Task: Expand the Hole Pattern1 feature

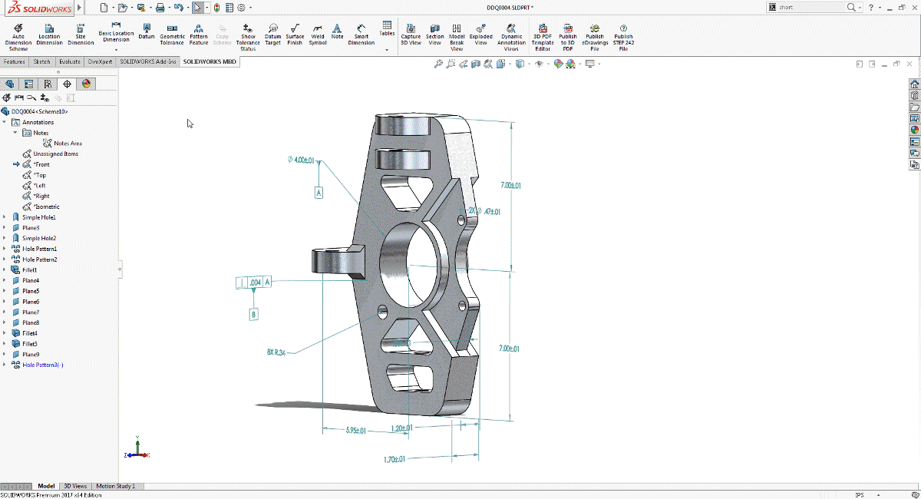Action: point(5,249)
